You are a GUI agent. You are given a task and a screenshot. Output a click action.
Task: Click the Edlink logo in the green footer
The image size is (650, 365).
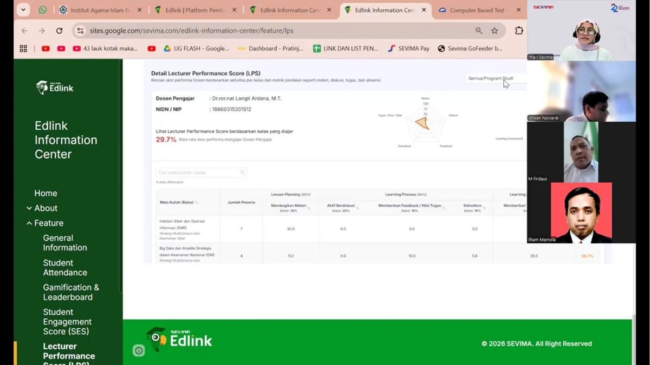(179, 340)
